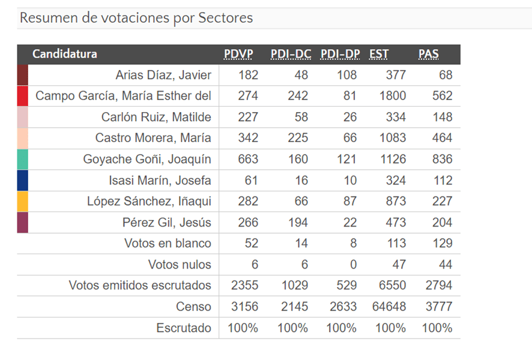This screenshot has width=532, height=359.
Task: Click the PDI-DP column header
Action: click(340, 54)
